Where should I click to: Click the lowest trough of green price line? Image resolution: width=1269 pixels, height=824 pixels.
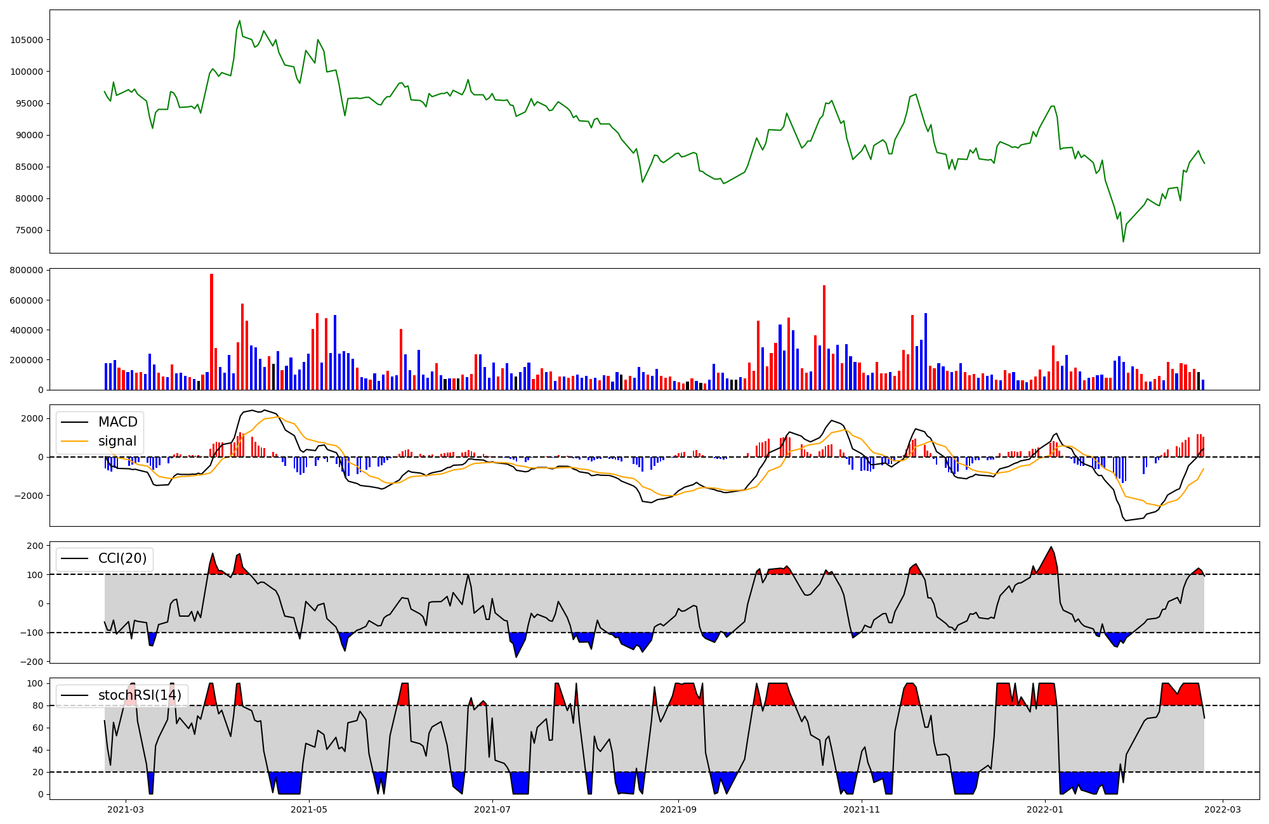click(1123, 241)
